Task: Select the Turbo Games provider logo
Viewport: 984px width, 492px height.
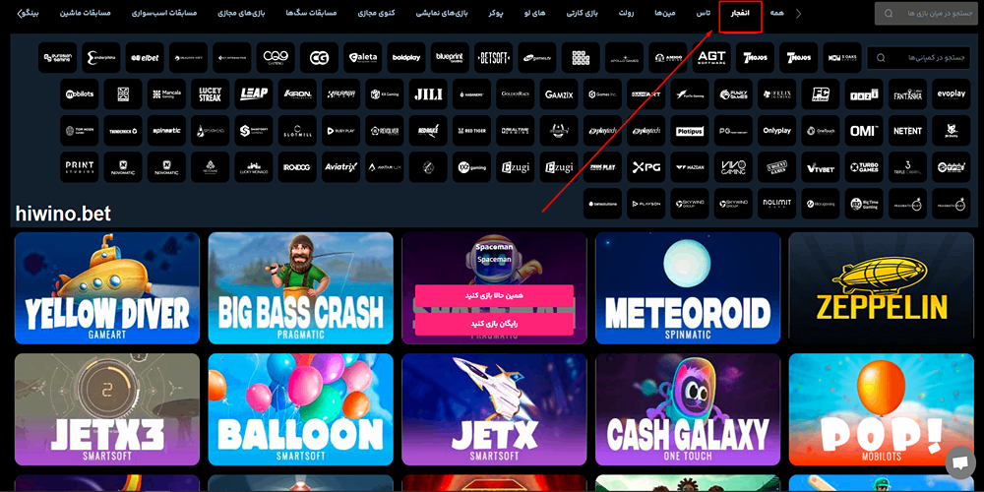Action: [863, 167]
